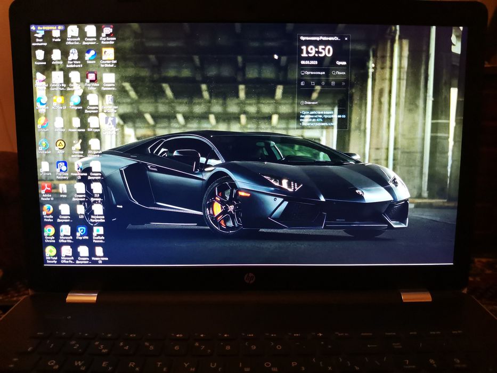The image size is (497, 373).
Task: Open the Очистка временных файлов shortcut
Action: pyautogui.click(x=77, y=149)
